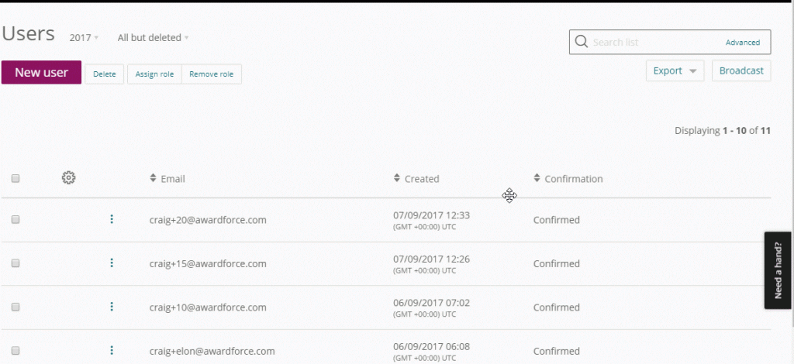
Task: Open actions menu for craig+10@awardforce.com
Action: 112,307
